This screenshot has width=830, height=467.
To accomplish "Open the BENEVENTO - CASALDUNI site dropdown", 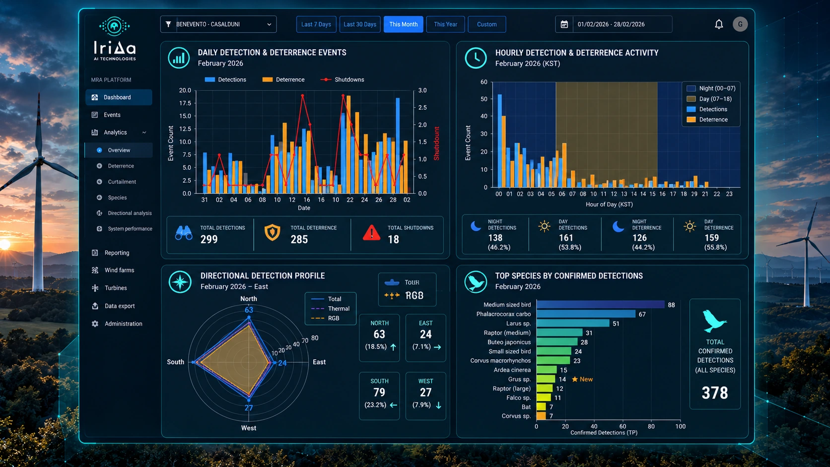I will (218, 24).
